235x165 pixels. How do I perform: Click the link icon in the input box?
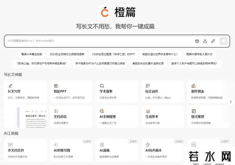click(213, 41)
